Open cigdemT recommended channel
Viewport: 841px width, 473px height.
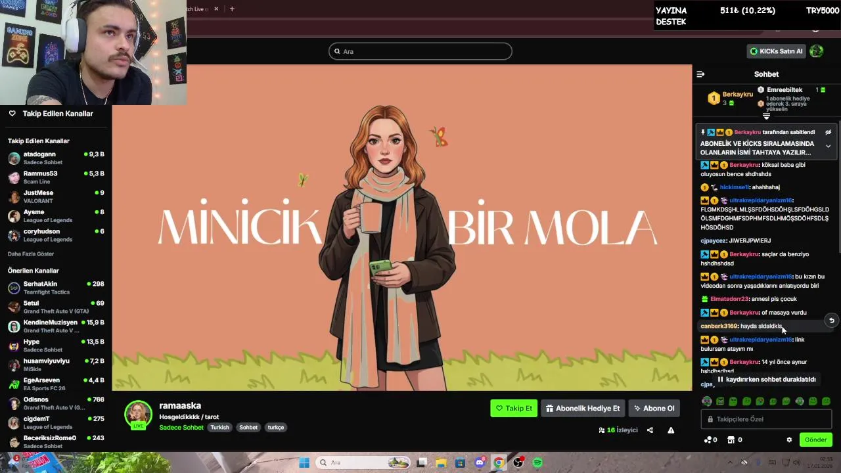pyautogui.click(x=56, y=422)
